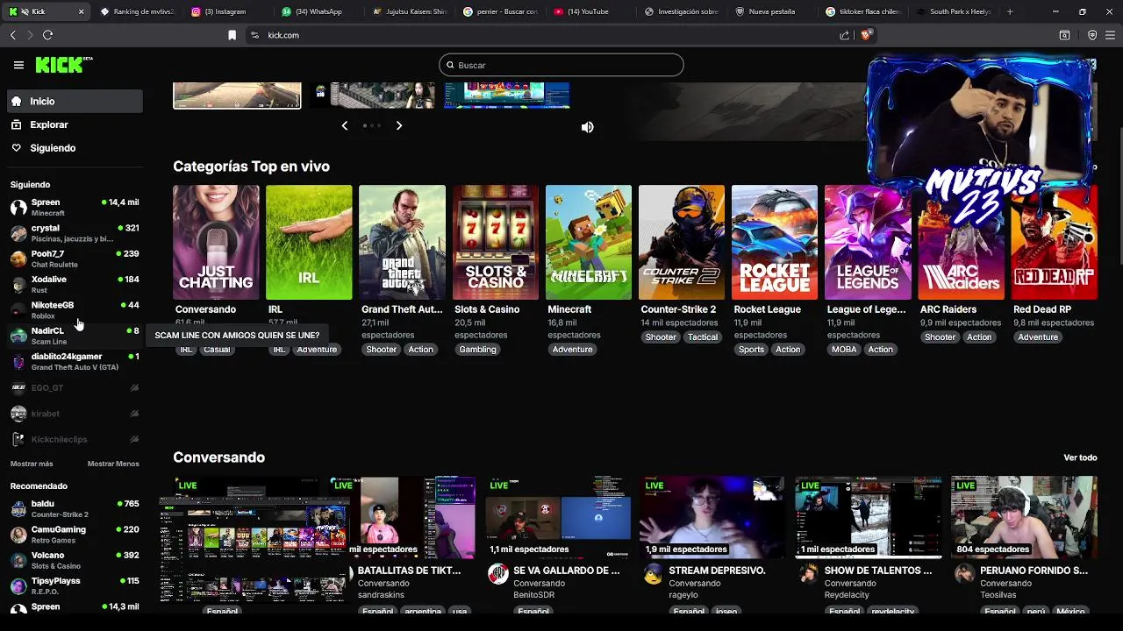Click the Tactical tag under Counter-Strike 2
This screenshot has width=1123, height=631.
pos(703,337)
